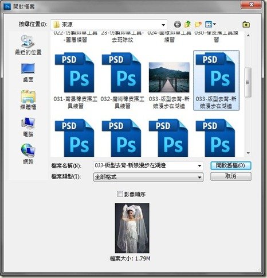Click the 開啟舊檔(O) button
The width and height of the screenshot is (267, 278).
coord(231,165)
